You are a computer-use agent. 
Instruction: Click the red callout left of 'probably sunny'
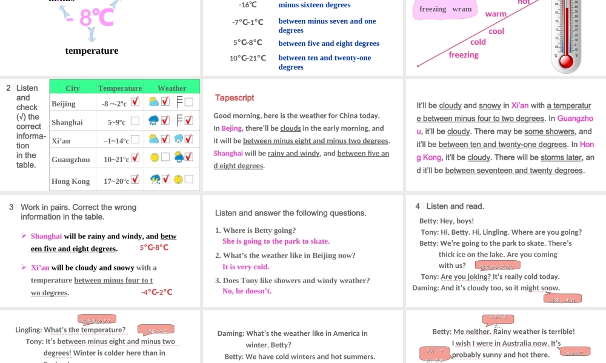point(435,353)
